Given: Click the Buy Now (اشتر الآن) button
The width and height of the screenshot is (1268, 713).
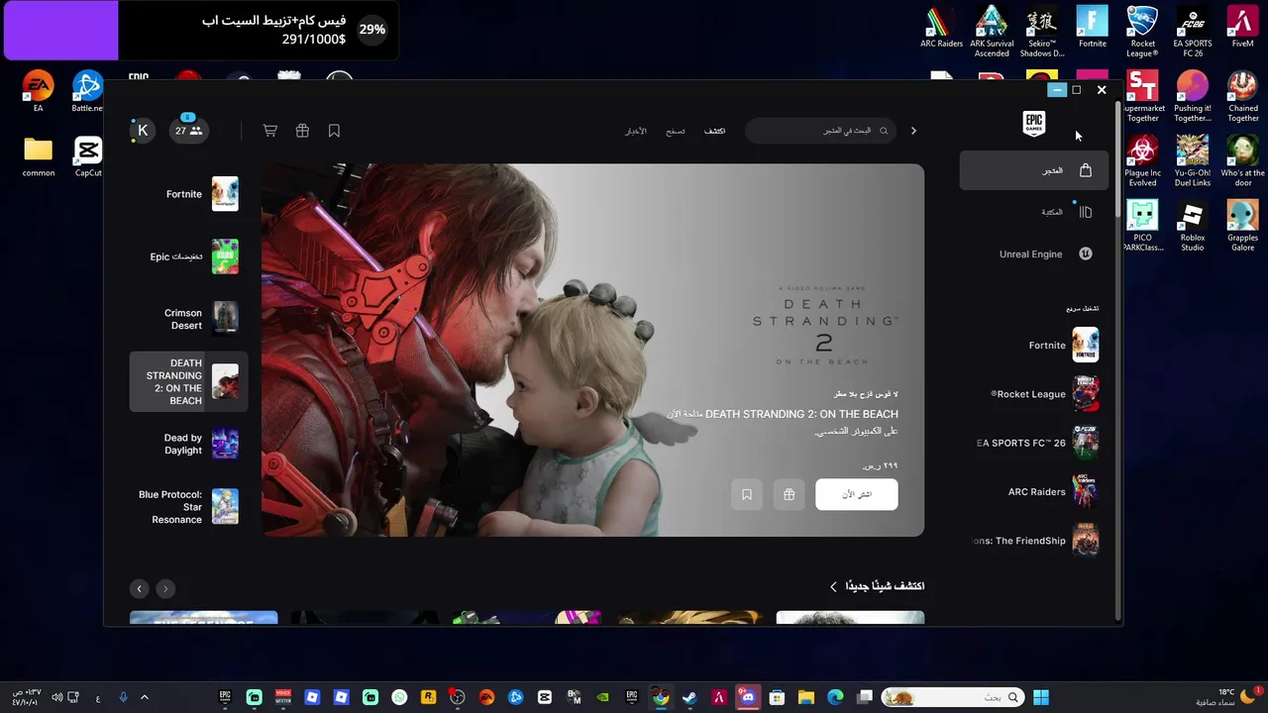Looking at the screenshot, I should [x=857, y=494].
